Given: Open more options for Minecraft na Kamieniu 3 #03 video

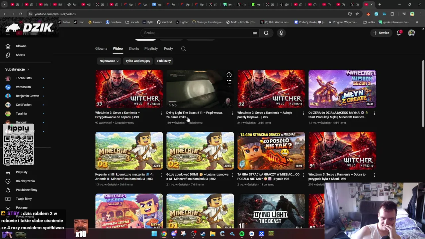Looking at the screenshot, I should pyautogui.click(x=161, y=175).
